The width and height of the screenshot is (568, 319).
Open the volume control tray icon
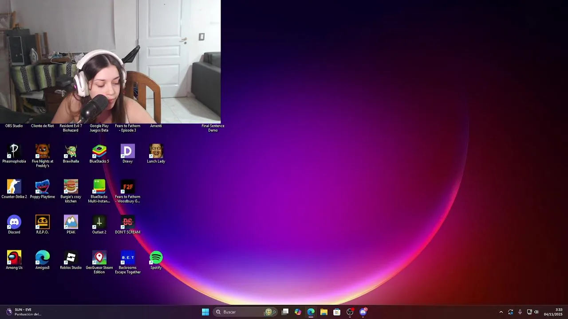536,312
